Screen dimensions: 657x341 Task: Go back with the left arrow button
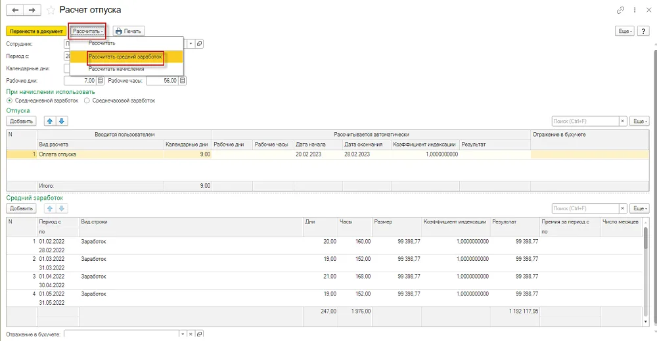(x=15, y=10)
